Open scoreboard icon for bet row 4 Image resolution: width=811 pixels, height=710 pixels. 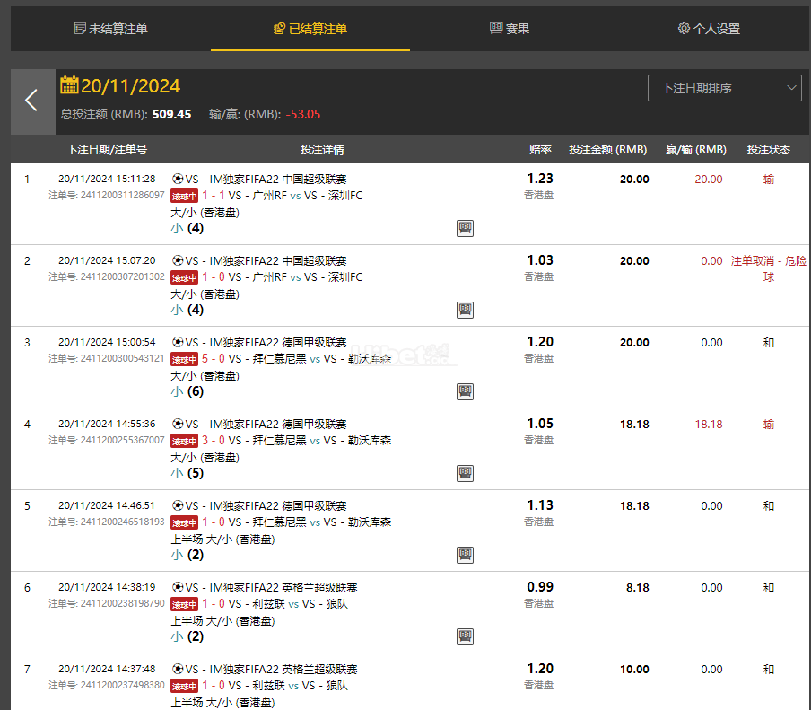(x=465, y=473)
